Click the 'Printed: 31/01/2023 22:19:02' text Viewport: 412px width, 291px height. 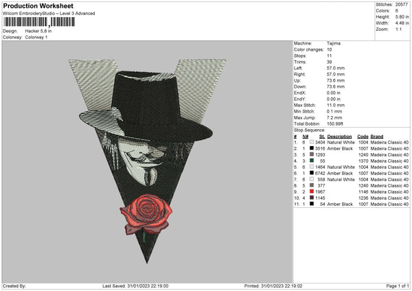tap(273, 286)
